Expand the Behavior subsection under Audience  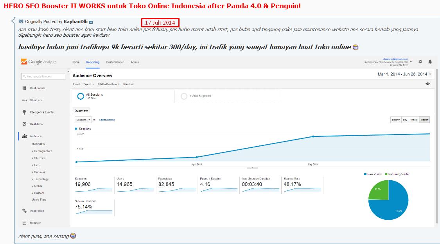pyautogui.click(x=38, y=172)
